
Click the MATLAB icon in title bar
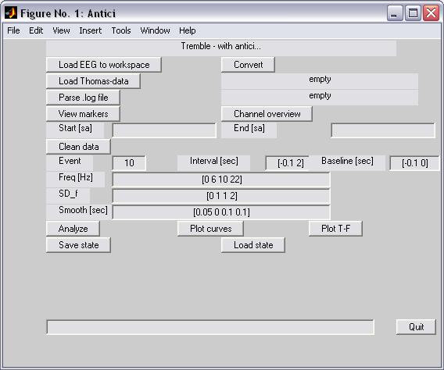tap(10, 12)
